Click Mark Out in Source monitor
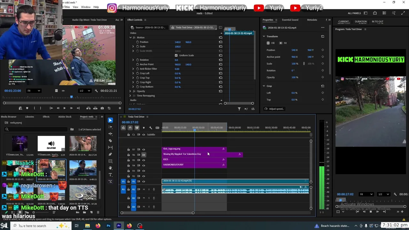 pos(41,108)
